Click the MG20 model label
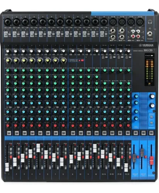 [148, 50]
